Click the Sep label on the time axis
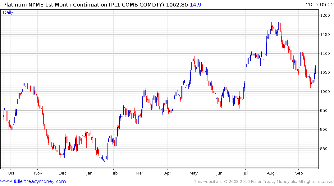The height and width of the screenshot is (186, 334). click(x=299, y=173)
